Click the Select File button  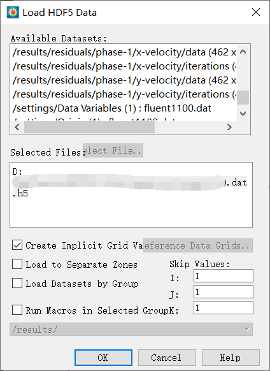[113, 150]
